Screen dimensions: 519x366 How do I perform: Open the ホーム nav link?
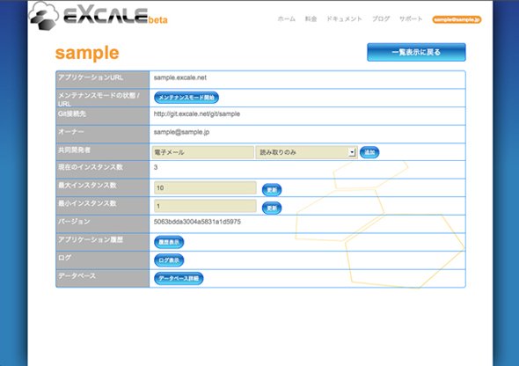pyautogui.click(x=286, y=18)
